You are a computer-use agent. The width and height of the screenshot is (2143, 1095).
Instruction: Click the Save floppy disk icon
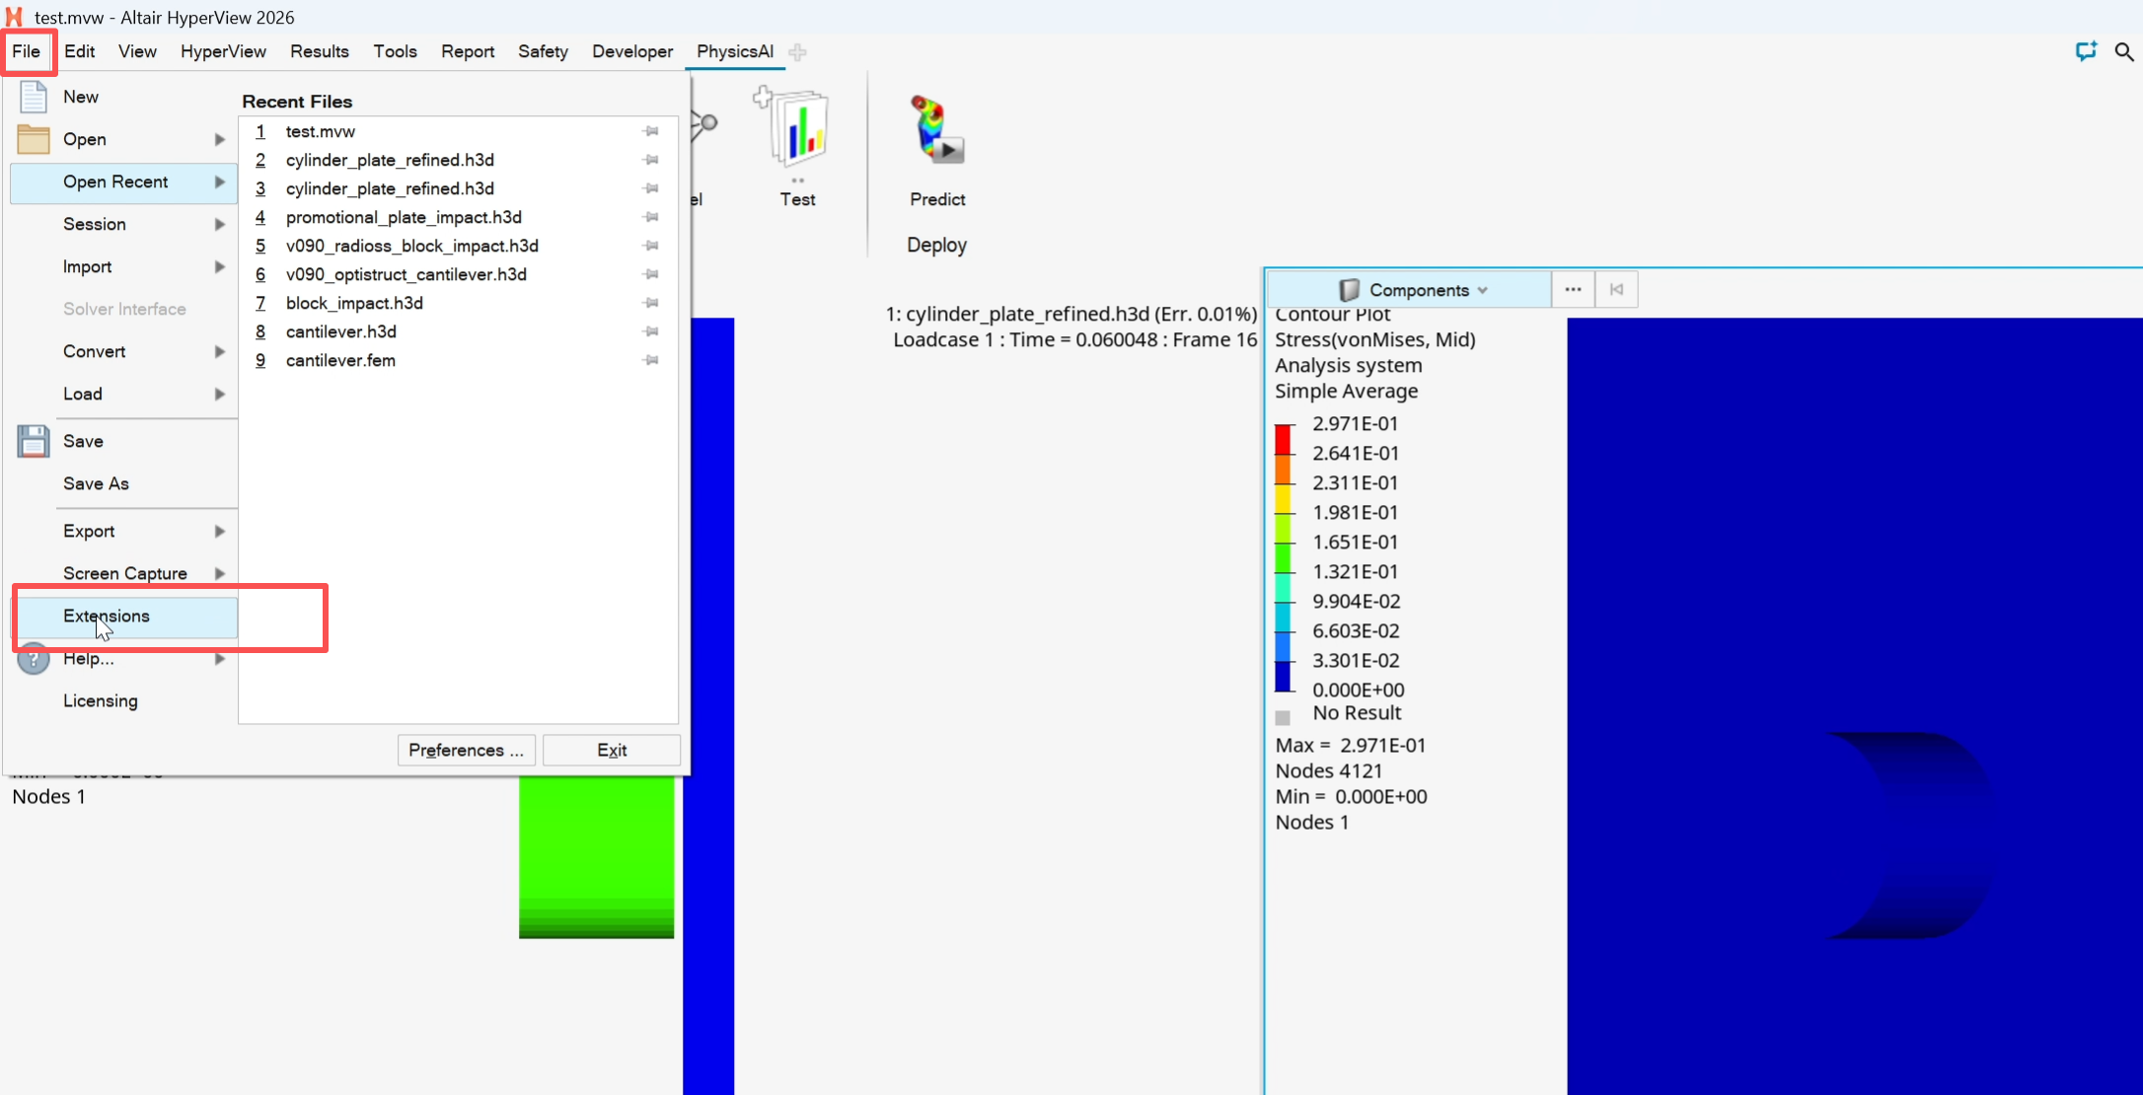(34, 441)
